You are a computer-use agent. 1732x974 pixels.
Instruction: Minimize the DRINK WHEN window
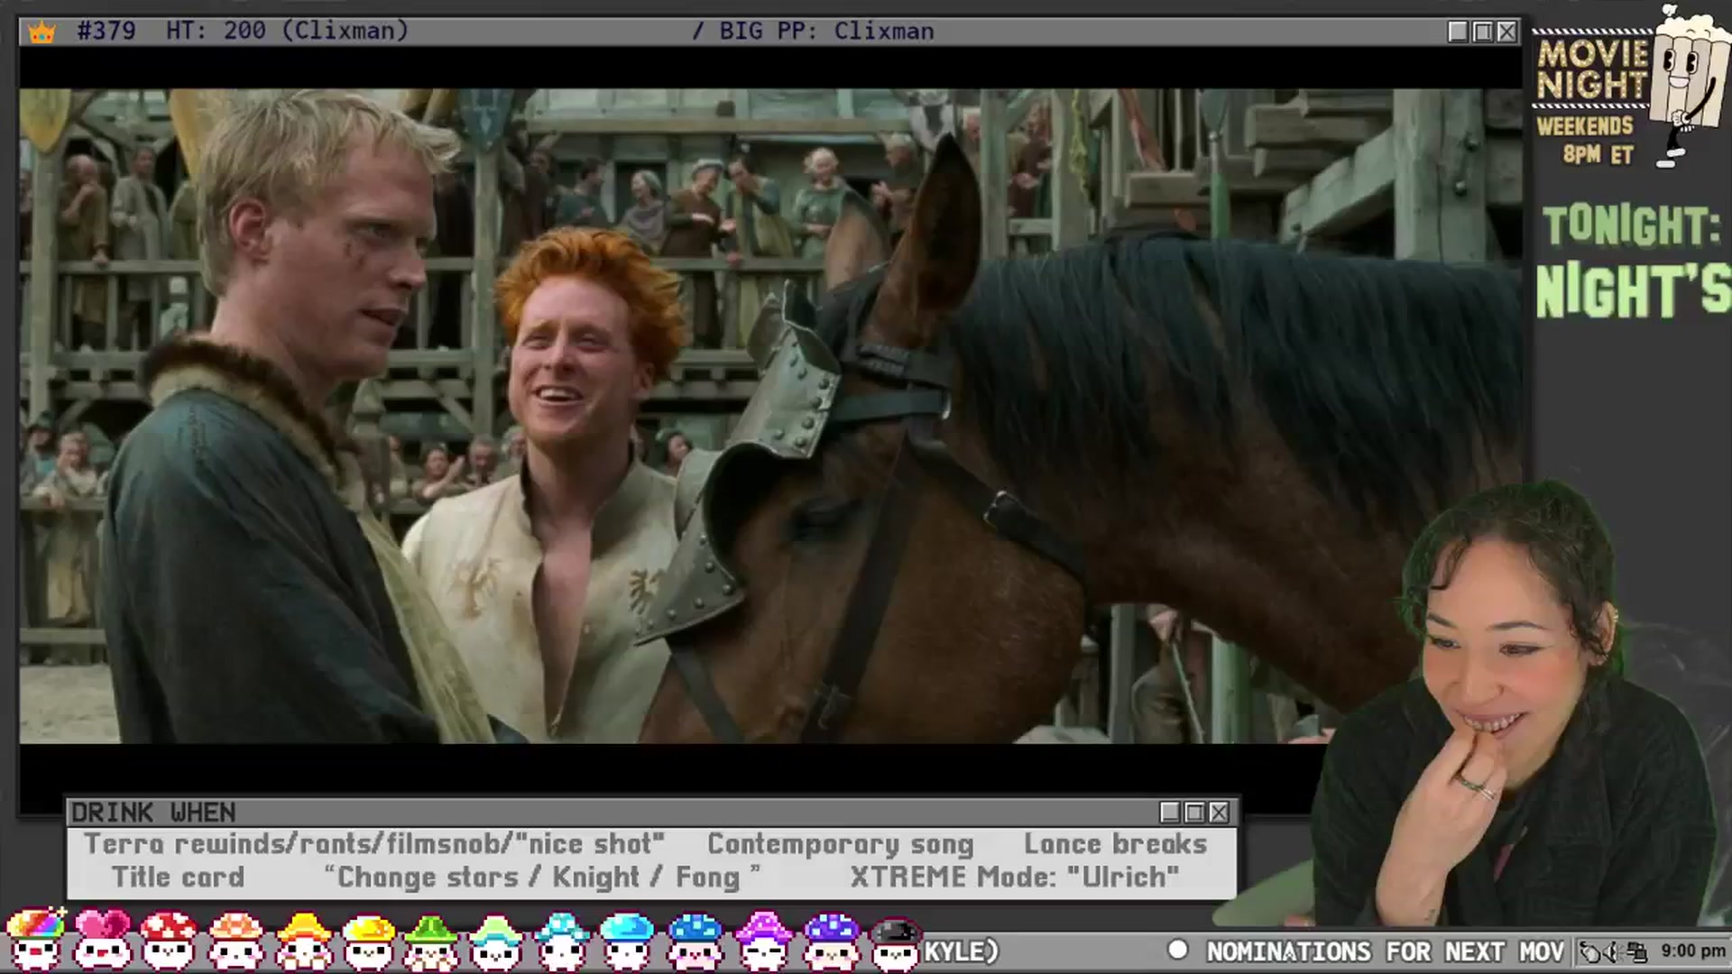coord(1170,813)
